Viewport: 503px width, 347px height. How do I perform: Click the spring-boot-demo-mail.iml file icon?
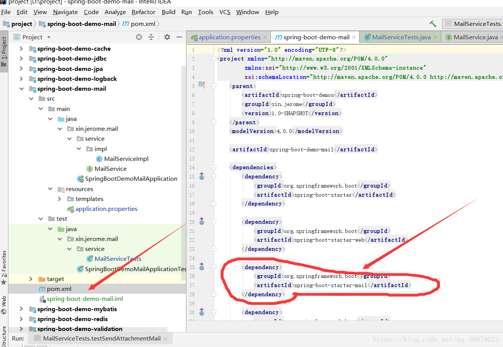[42, 299]
